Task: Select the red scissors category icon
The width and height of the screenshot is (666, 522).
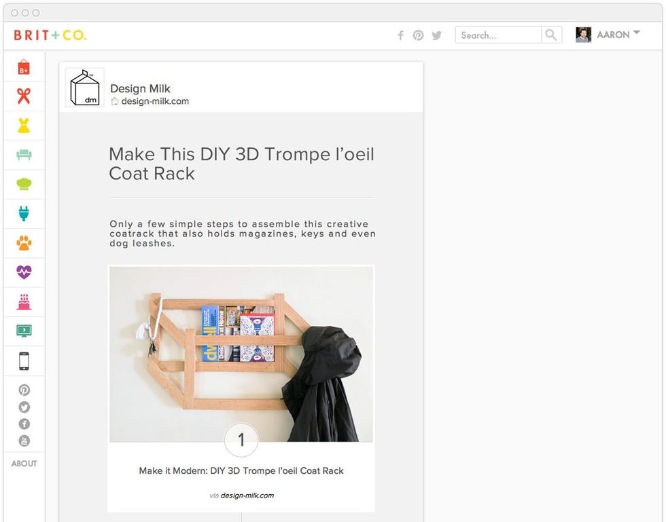Action: click(x=24, y=96)
